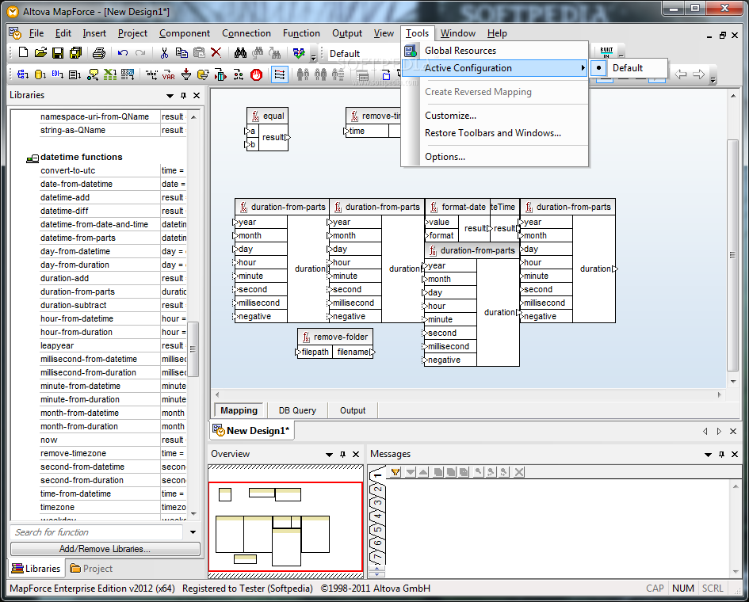Image resolution: width=749 pixels, height=602 pixels.
Task: Insert EDI component icon
Action: tap(58, 74)
